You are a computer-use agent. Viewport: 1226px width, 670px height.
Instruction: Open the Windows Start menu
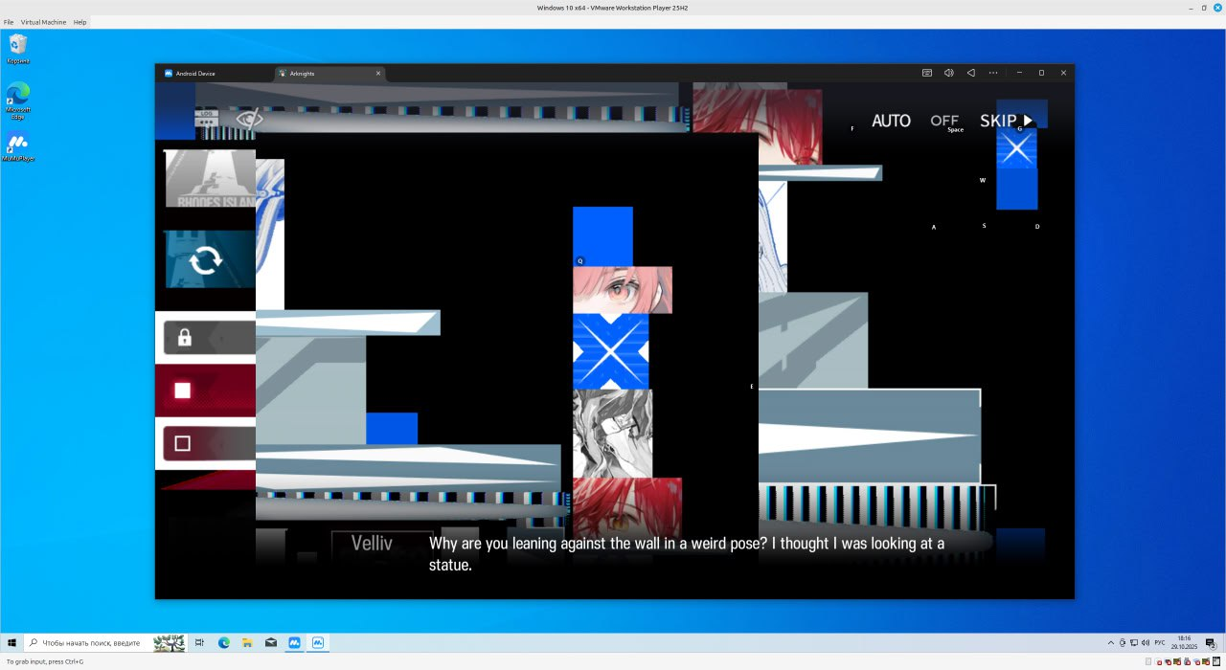(11, 642)
